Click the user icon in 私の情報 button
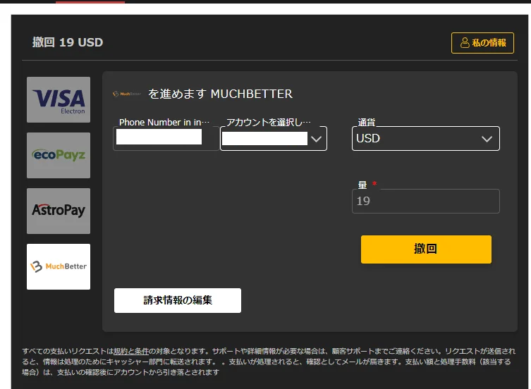 465,43
